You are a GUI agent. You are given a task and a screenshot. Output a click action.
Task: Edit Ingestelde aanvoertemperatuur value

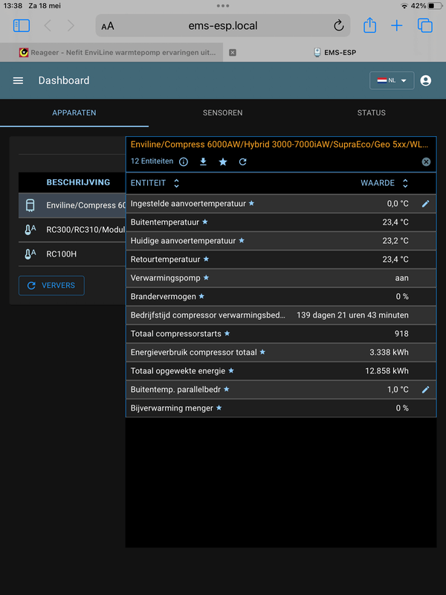point(425,204)
